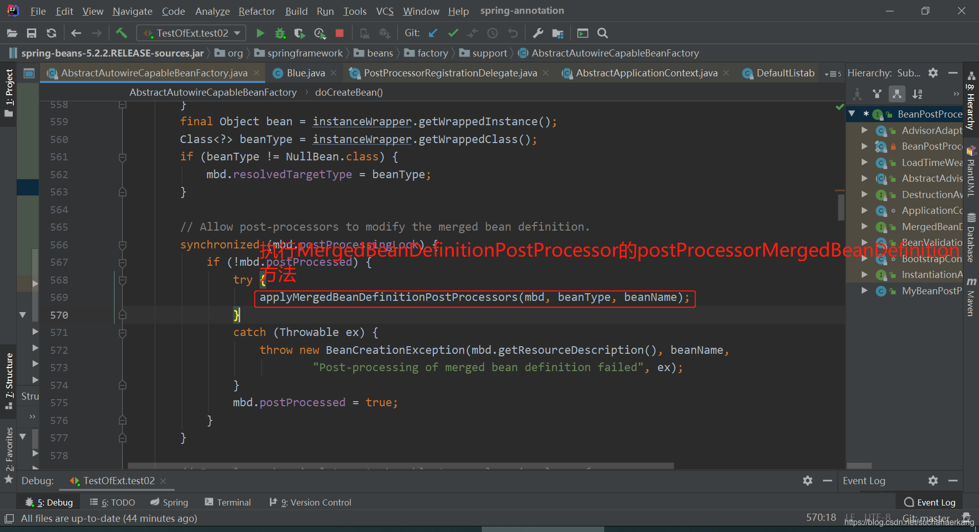Commit changes with the Git green checkmark
Image resolution: width=979 pixels, height=532 pixels.
tap(453, 33)
